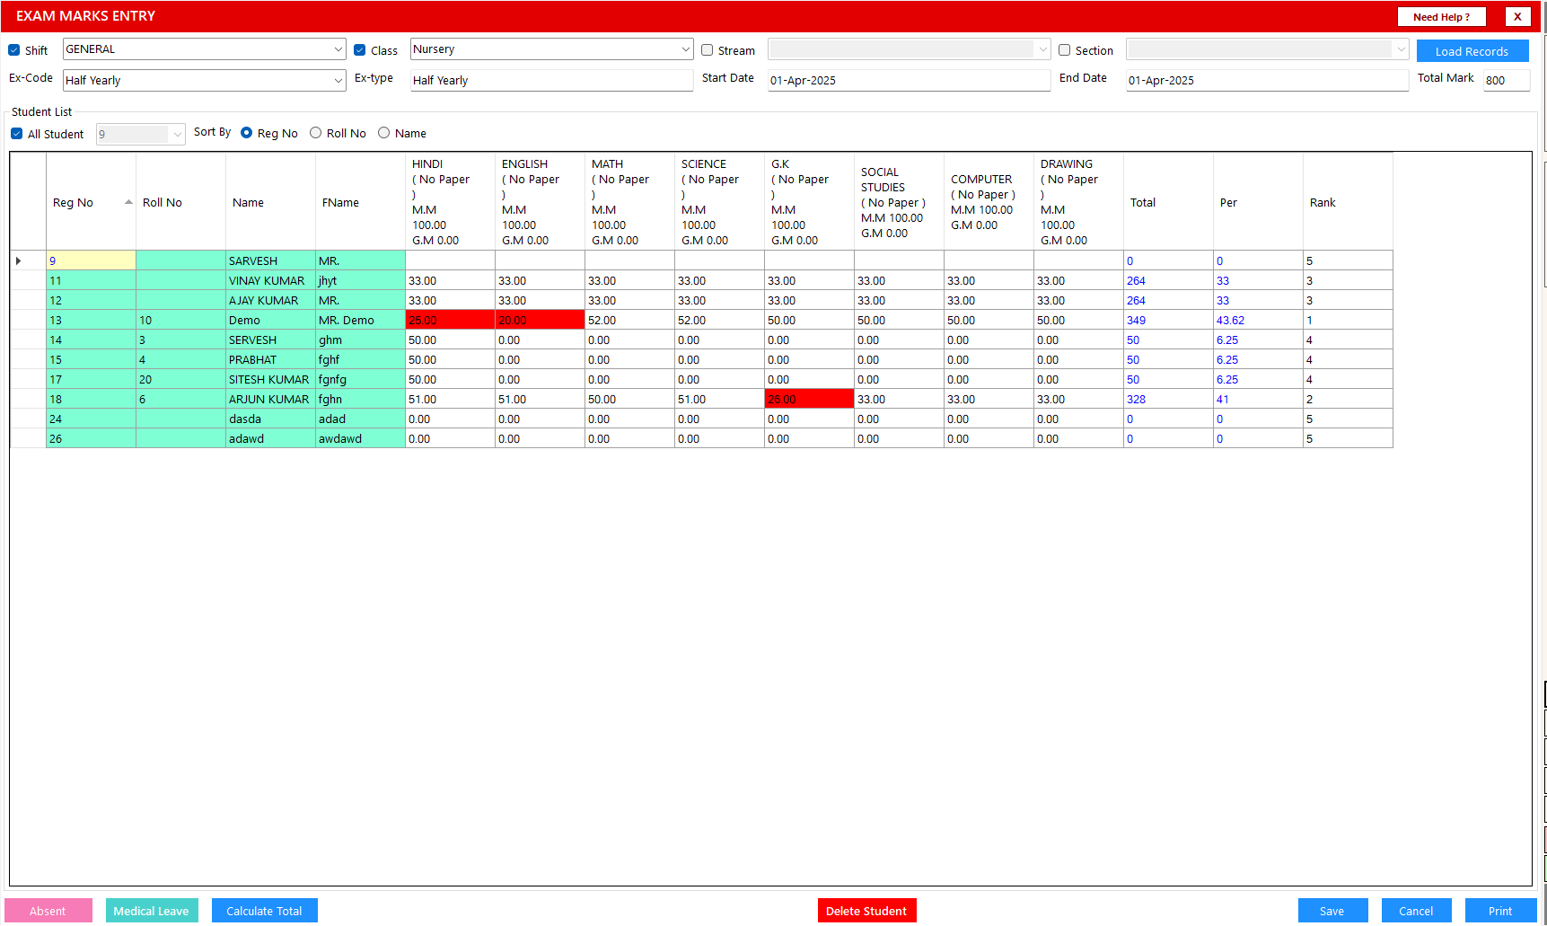Viewport: 1547px width, 926px height.
Task: Click the Total column header
Action: click(1168, 202)
